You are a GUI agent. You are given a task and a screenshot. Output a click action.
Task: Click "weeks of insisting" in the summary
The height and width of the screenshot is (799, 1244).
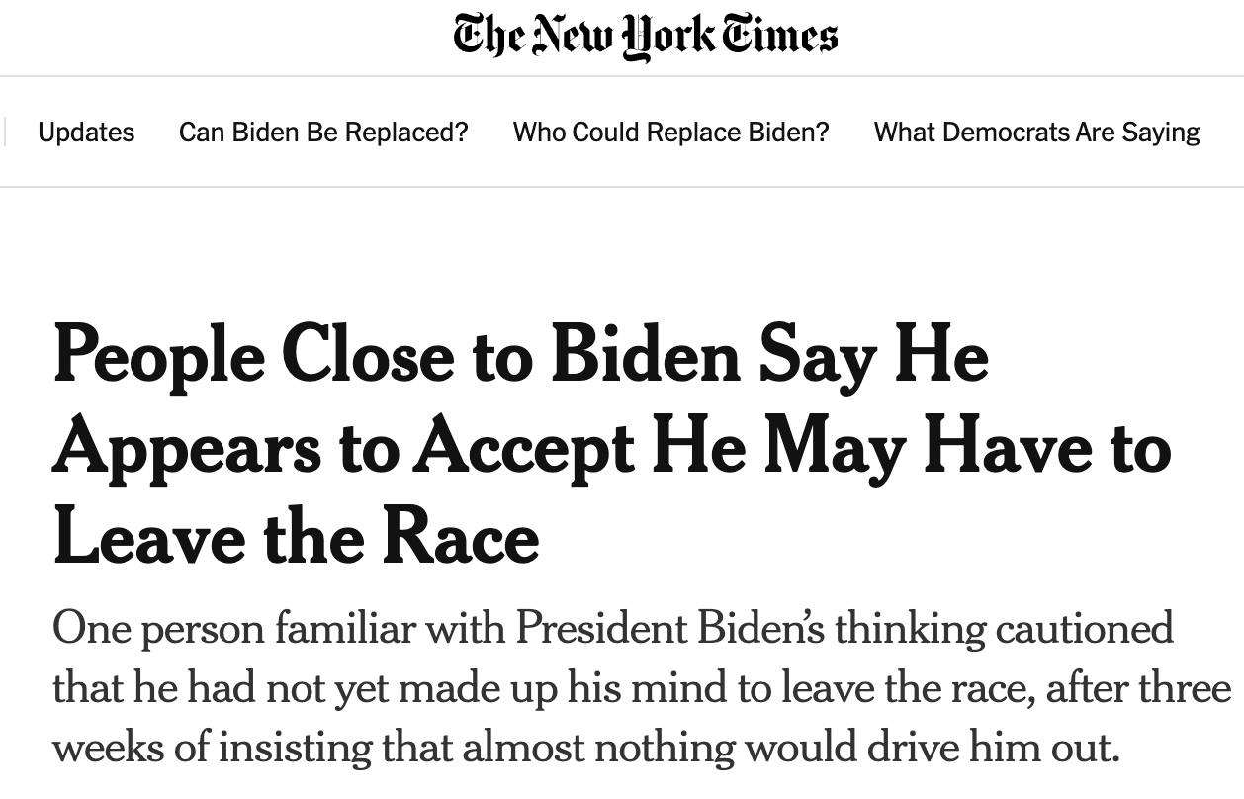coord(212,747)
